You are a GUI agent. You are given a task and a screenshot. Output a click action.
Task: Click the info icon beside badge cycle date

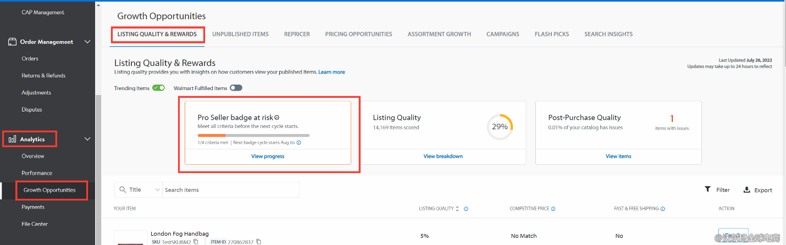299,142
